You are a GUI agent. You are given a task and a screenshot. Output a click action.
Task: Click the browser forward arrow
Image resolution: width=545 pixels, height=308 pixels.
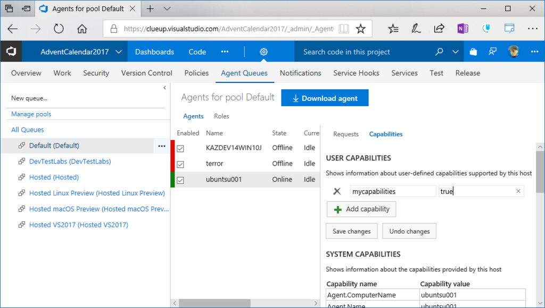pyautogui.click(x=36, y=29)
